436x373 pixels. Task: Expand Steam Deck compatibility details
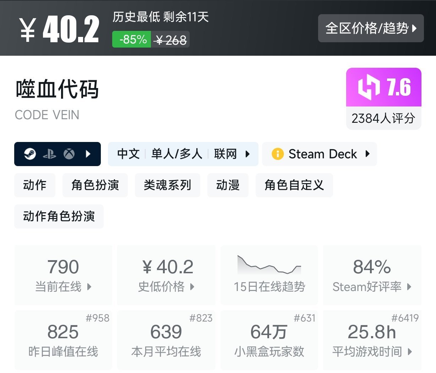[x=367, y=154]
